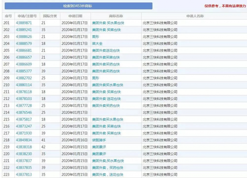This screenshot has width=247, height=178.
Task: Select application number 43888626
Action: click(x=24, y=37)
